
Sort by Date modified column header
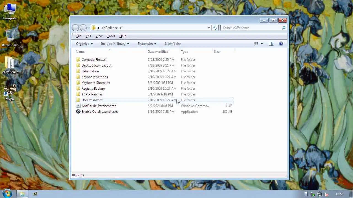coord(163,52)
